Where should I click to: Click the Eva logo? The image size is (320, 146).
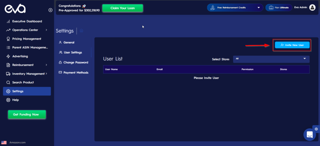15,9
